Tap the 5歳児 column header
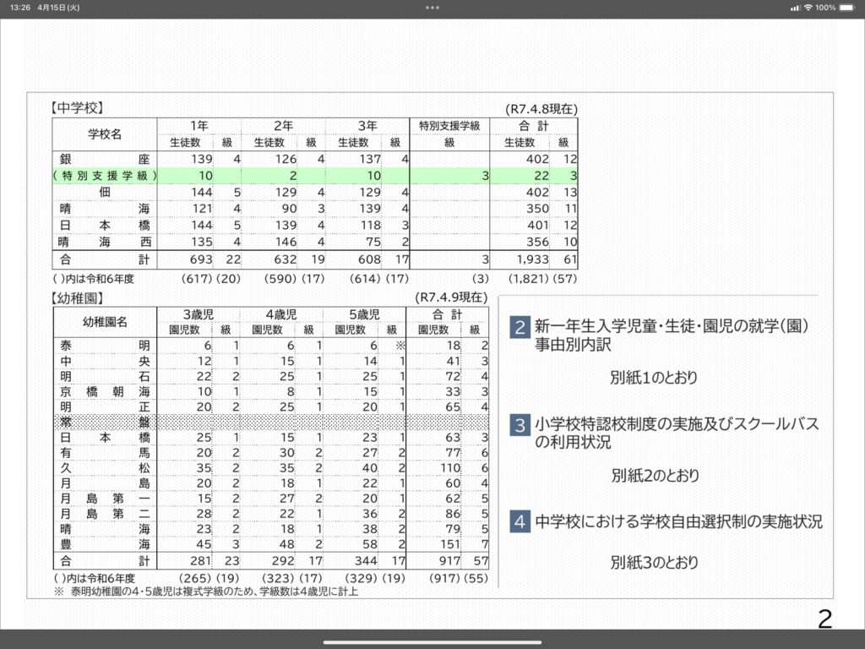This screenshot has width=865, height=649. [x=364, y=314]
